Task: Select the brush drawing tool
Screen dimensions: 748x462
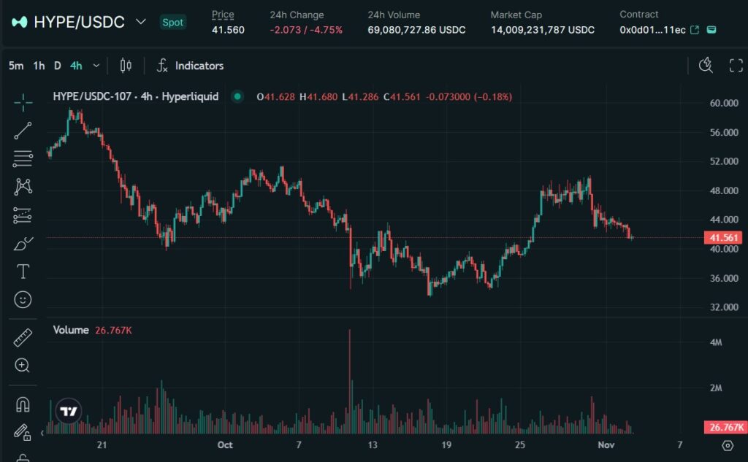Action: (23, 242)
